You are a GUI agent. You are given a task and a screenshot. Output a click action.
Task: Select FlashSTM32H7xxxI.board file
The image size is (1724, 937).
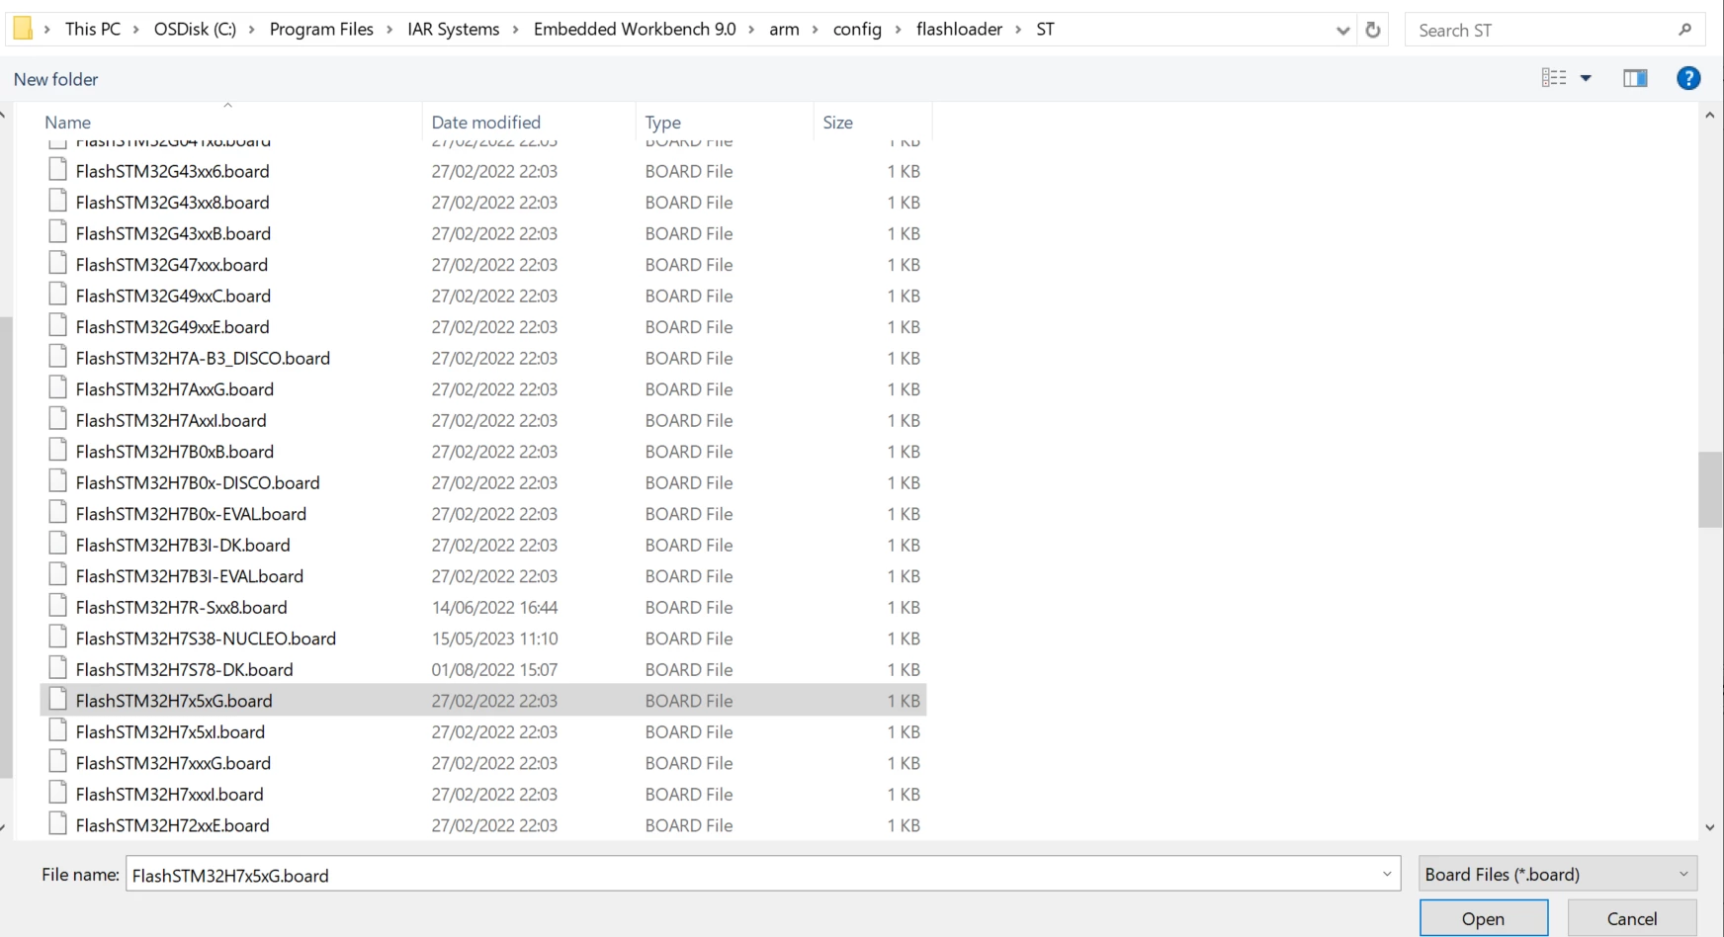483,794
